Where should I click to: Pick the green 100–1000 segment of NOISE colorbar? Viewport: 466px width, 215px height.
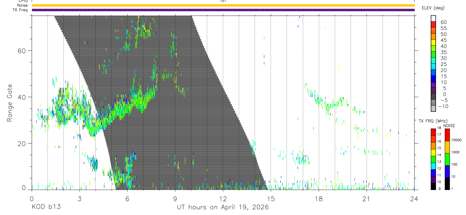point(447,159)
